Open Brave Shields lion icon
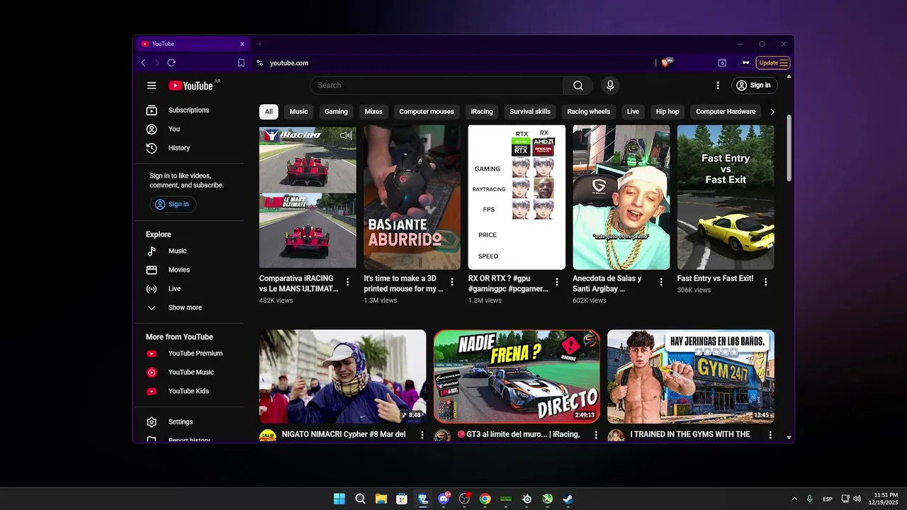 coord(666,62)
